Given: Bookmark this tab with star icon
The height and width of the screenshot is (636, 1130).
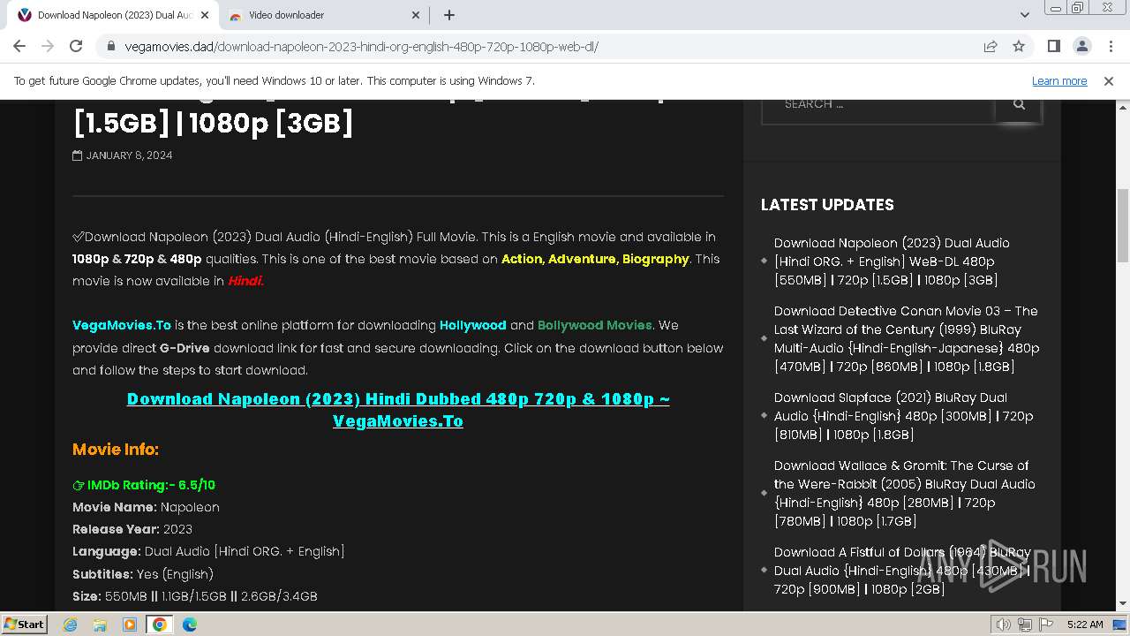Looking at the screenshot, I should tap(1019, 46).
